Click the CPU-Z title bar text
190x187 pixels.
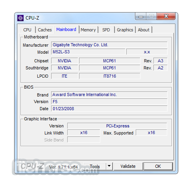[32, 18]
